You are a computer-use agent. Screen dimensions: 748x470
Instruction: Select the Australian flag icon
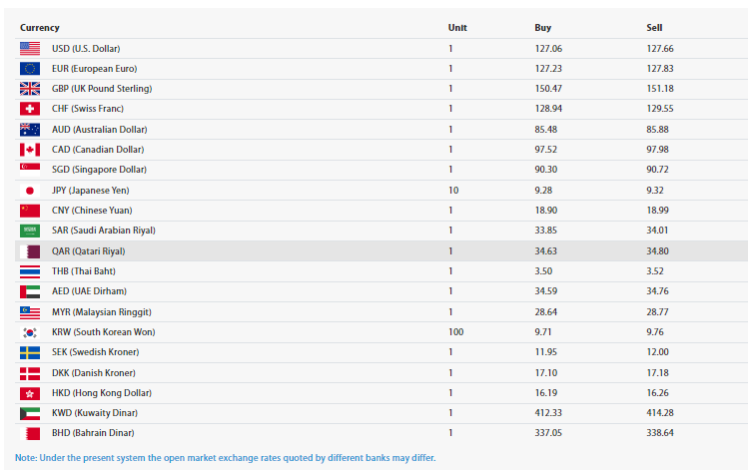(x=30, y=130)
